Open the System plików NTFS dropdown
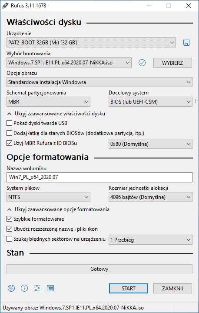The height and width of the screenshot is (313, 199). click(48, 197)
